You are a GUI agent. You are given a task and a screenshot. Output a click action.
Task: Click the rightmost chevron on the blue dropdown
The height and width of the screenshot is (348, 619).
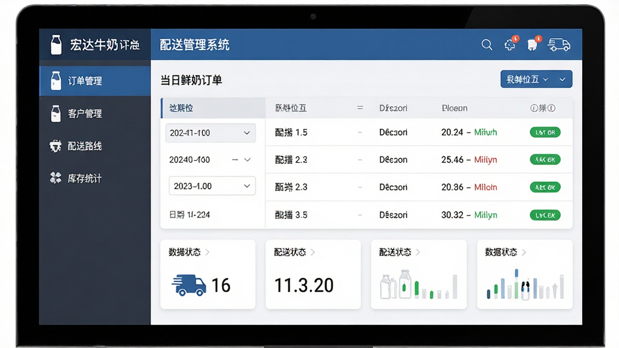563,80
